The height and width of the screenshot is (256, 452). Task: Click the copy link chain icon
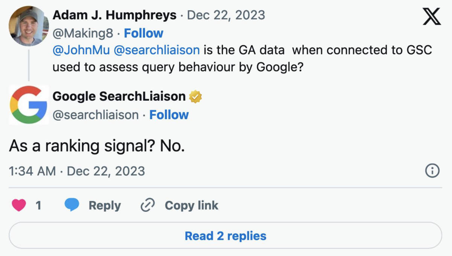148,205
